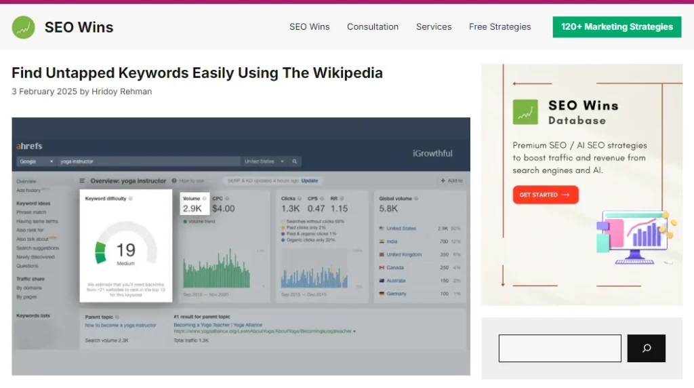Focus the sidebar search input field
The image size is (694, 388).
tap(560, 348)
